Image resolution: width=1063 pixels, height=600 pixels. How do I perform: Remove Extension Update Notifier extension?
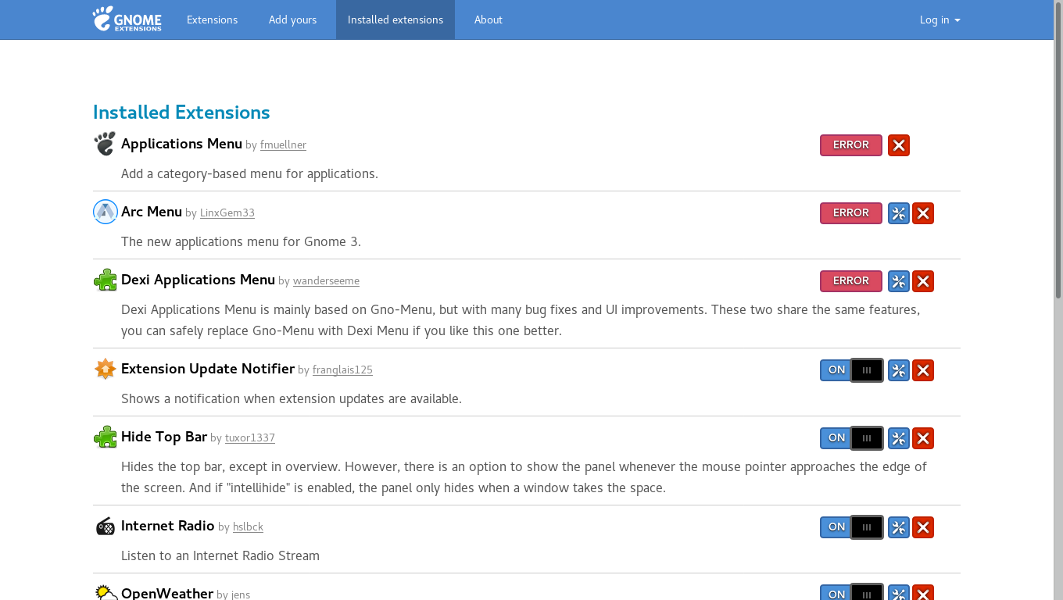coord(923,370)
